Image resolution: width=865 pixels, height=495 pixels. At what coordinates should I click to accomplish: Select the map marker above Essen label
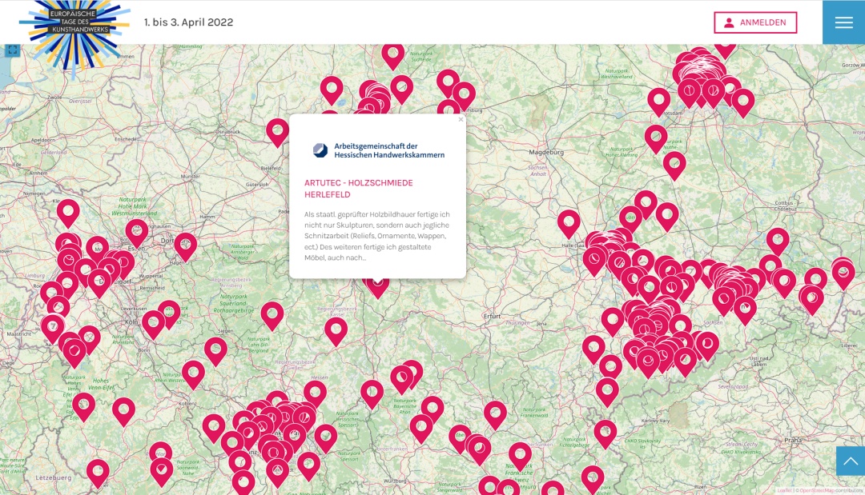click(136, 232)
